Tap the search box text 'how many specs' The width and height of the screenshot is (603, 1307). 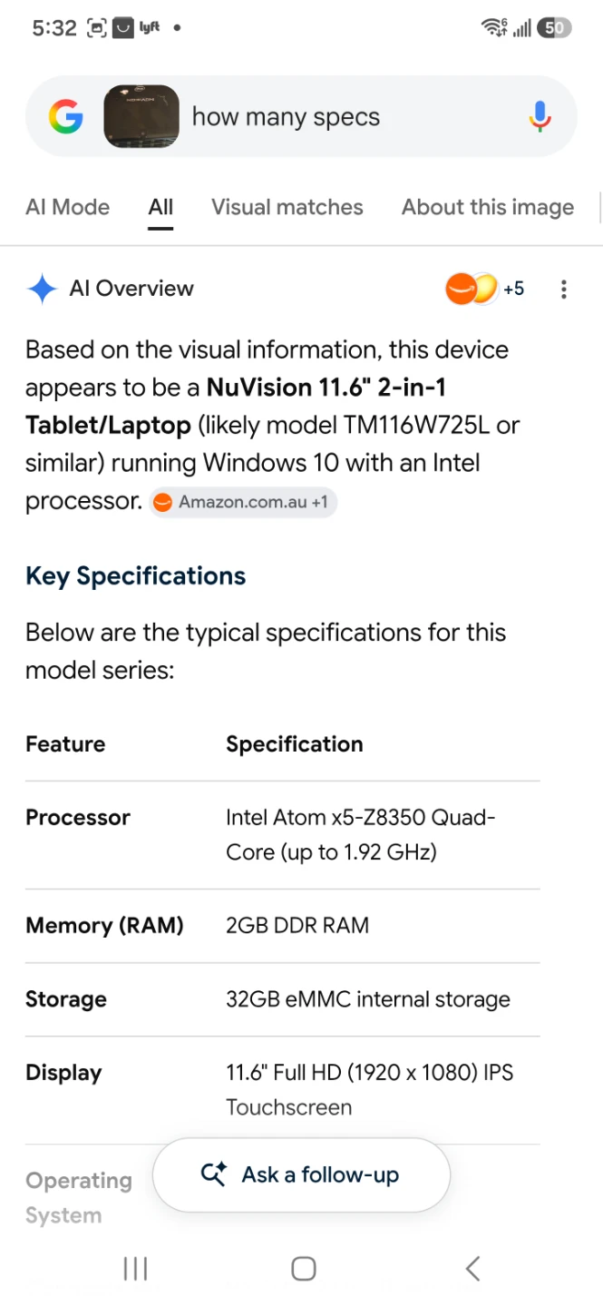(286, 117)
